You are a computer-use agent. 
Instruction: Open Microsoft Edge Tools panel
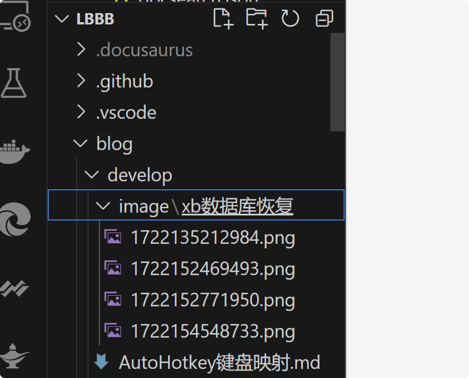click(14, 219)
